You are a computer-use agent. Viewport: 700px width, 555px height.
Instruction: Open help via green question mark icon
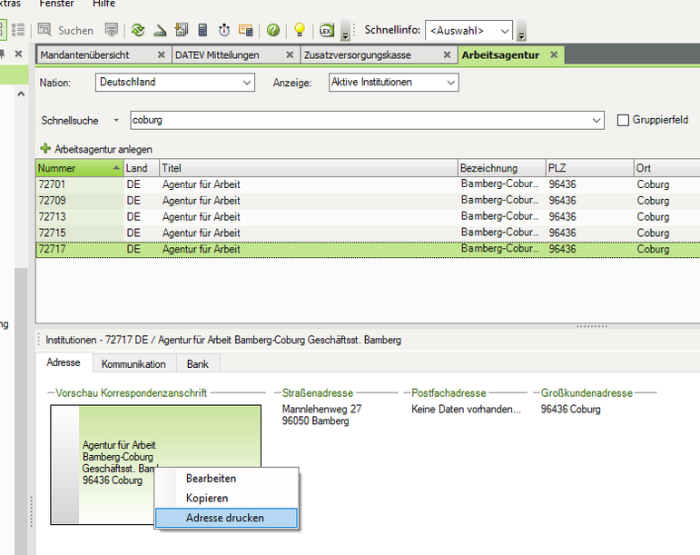[x=273, y=30]
